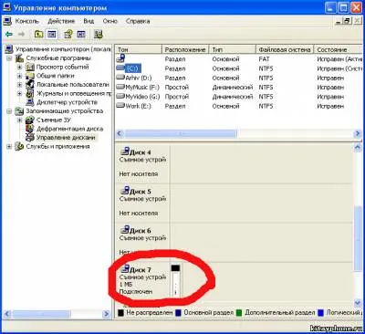Screen dimensions: 365x334
Task: Click the disk pane scroll down arrow
Action: tap(358, 303)
